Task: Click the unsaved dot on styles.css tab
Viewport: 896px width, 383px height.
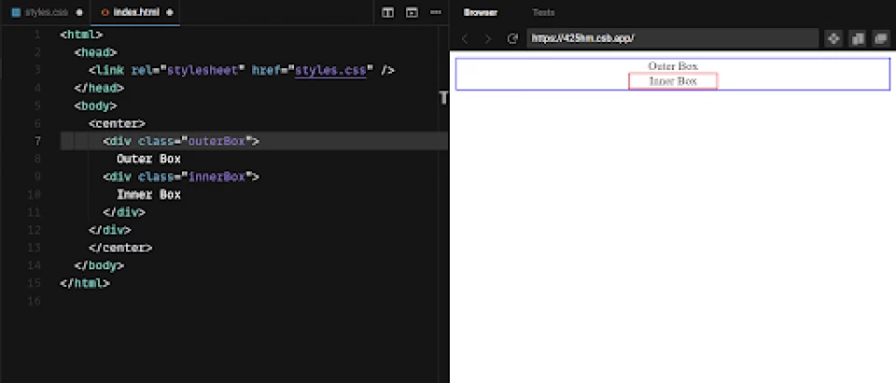Action: [x=78, y=12]
